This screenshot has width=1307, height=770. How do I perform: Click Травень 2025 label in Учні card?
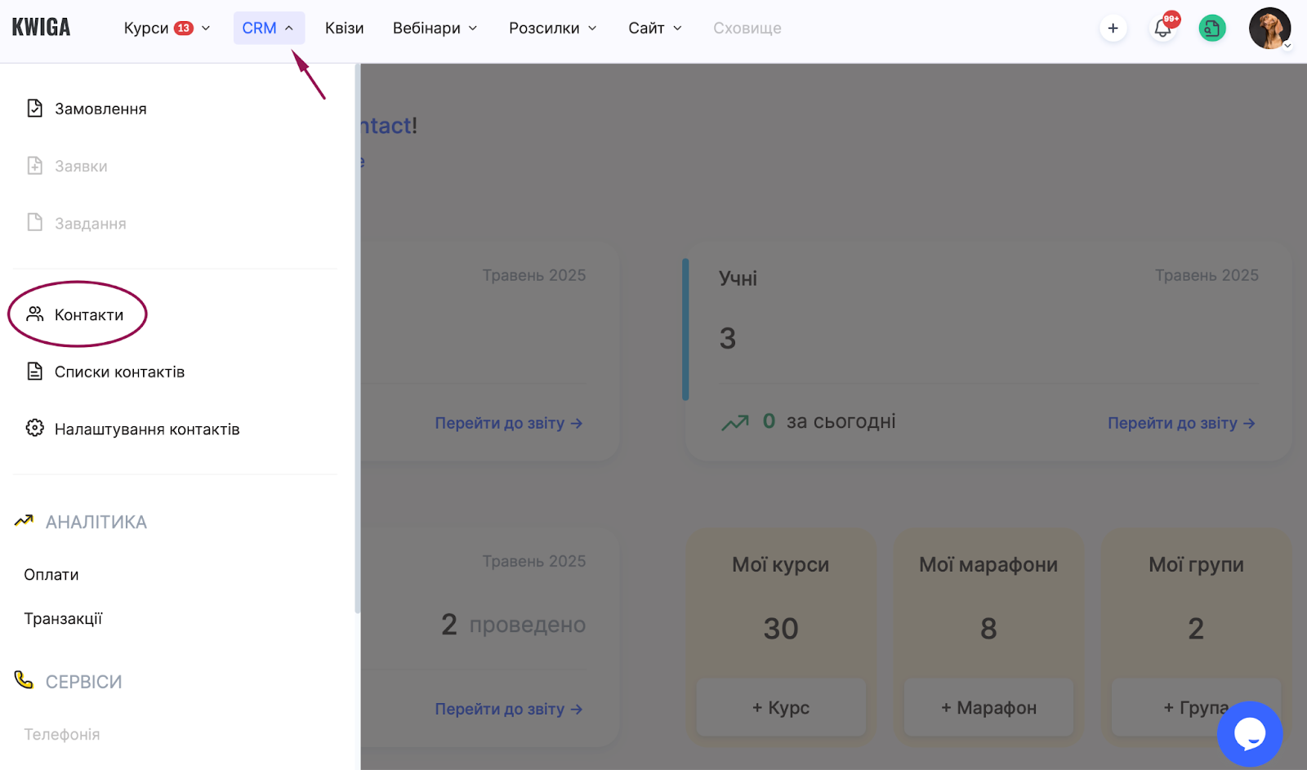pos(1207,275)
